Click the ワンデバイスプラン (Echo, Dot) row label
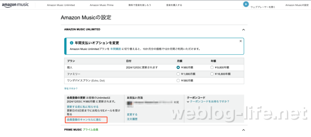 pyautogui.click(x=86, y=80)
